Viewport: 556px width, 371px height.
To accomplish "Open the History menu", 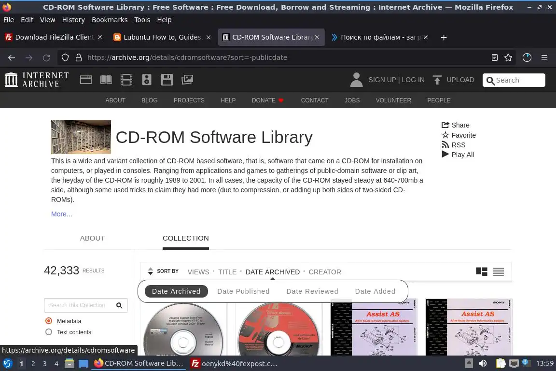I will [73, 20].
